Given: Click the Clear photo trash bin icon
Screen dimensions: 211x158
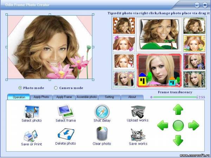Looking at the screenshot, I should coord(102,133).
